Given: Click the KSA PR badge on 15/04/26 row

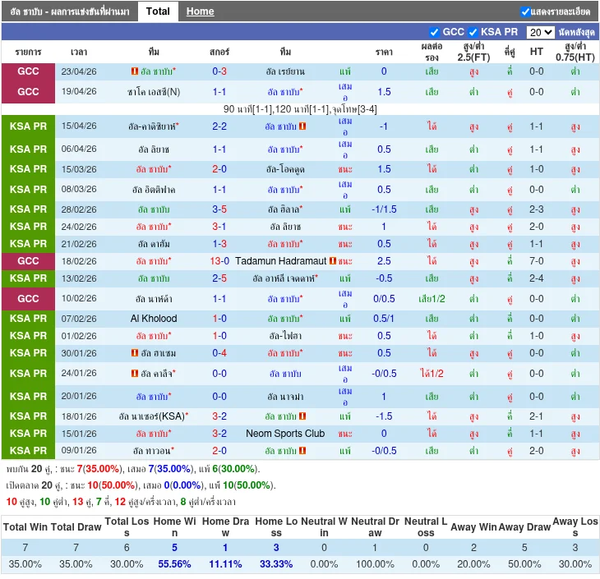Looking at the screenshot, I should click(28, 126).
